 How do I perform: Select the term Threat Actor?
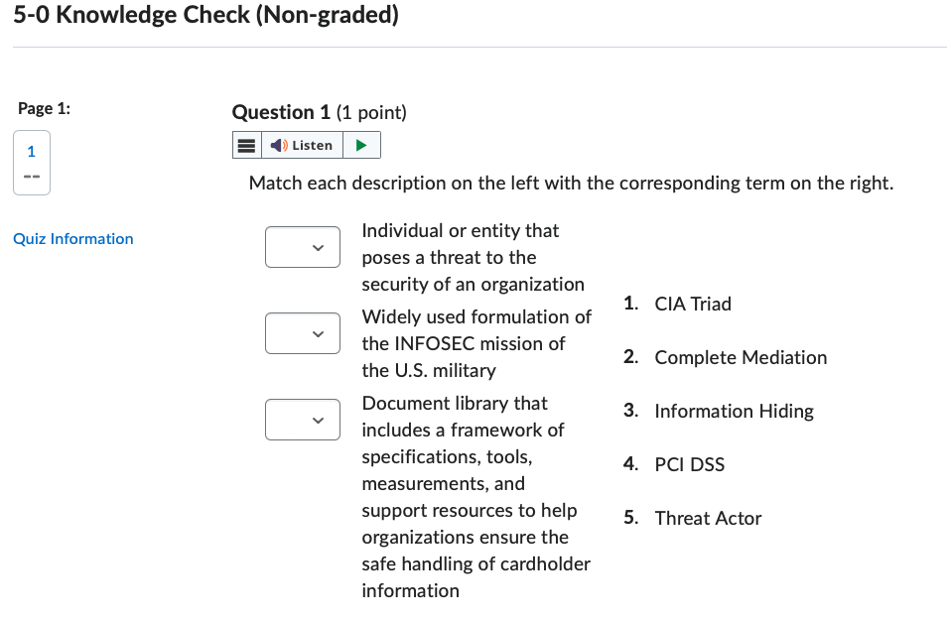(x=708, y=518)
